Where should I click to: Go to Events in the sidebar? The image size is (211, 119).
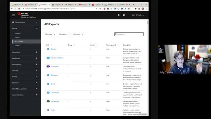point(17,46)
